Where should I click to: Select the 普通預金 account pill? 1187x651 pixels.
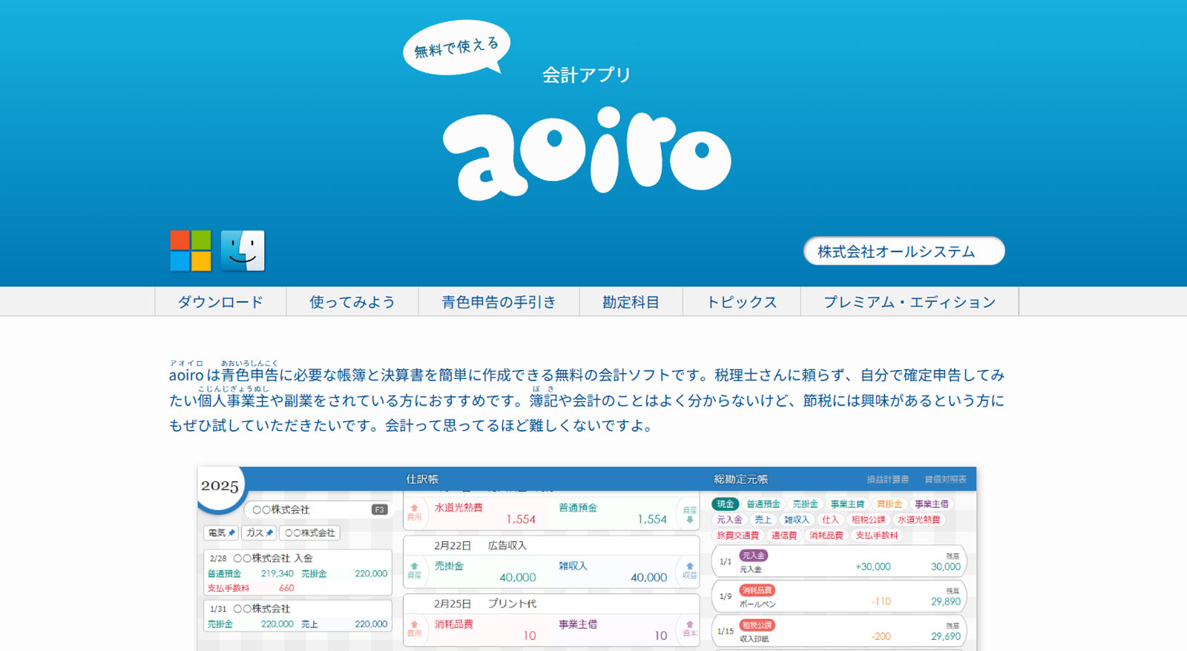point(763,504)
